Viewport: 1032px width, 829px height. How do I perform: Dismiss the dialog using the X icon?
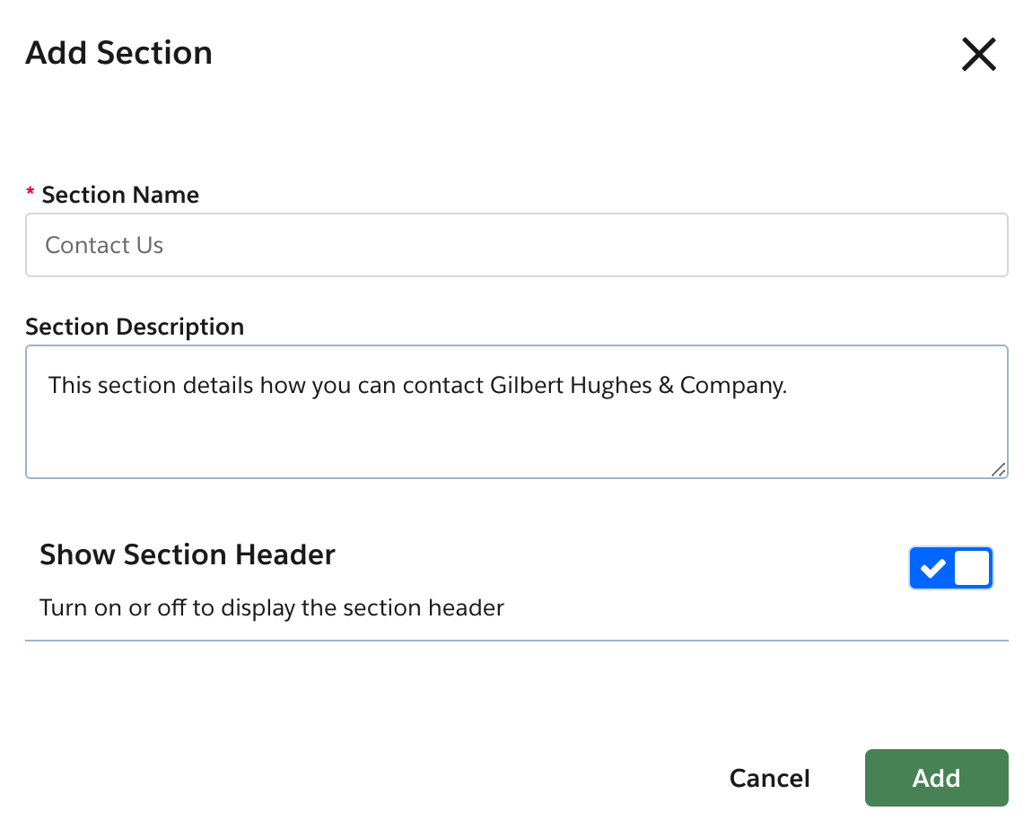coord(978,54)
